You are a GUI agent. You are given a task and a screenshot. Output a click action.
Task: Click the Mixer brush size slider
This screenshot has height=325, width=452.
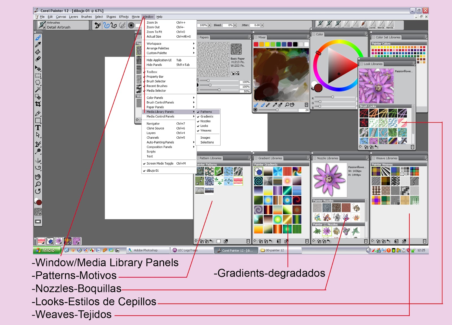278,110
